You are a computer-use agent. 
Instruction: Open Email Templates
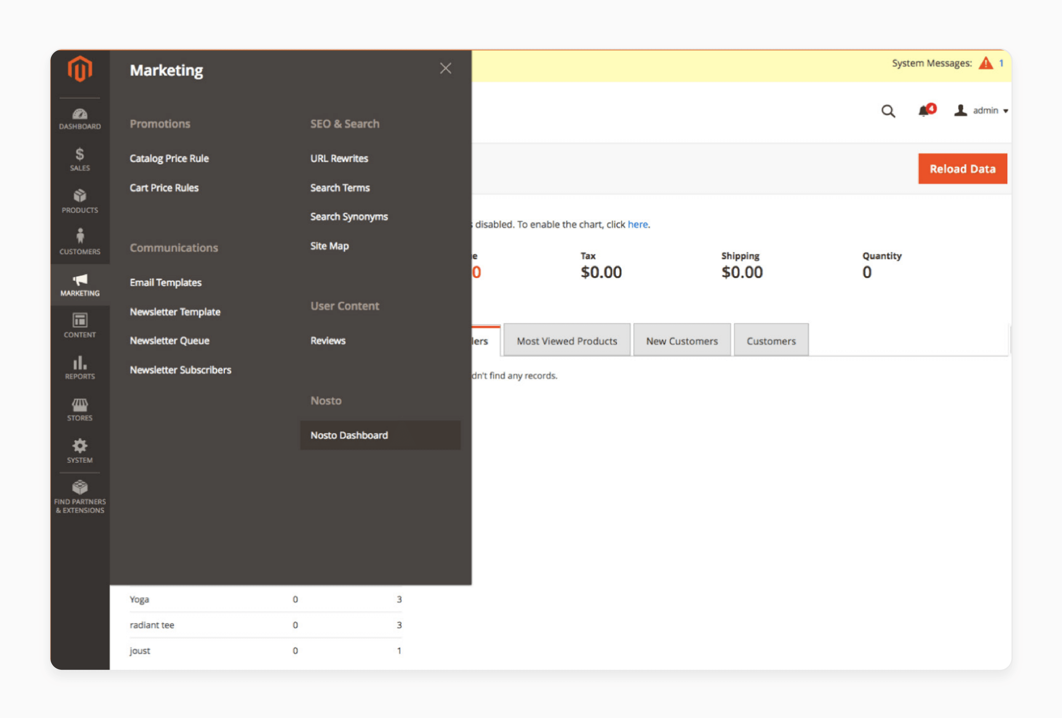[165, 283]
